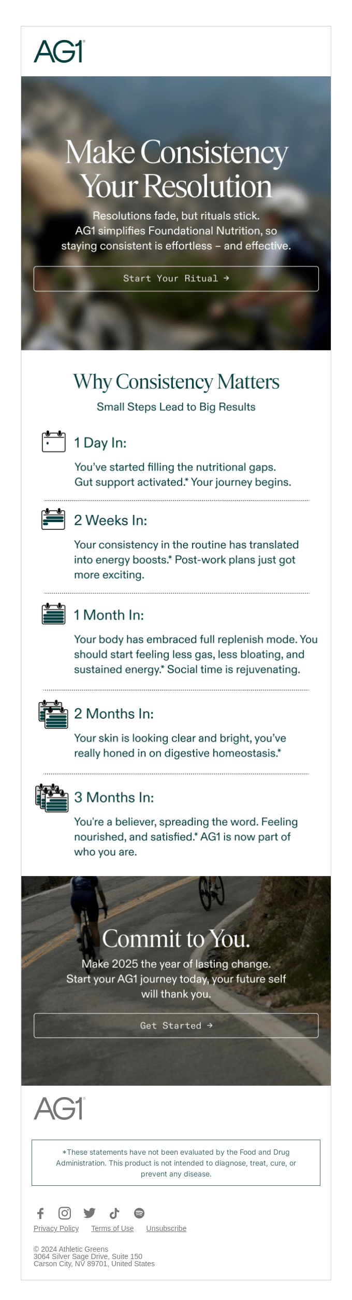Click the gray AG1 footer logo
Viewport: 352px width, 1300px height.
point(59,1108)
